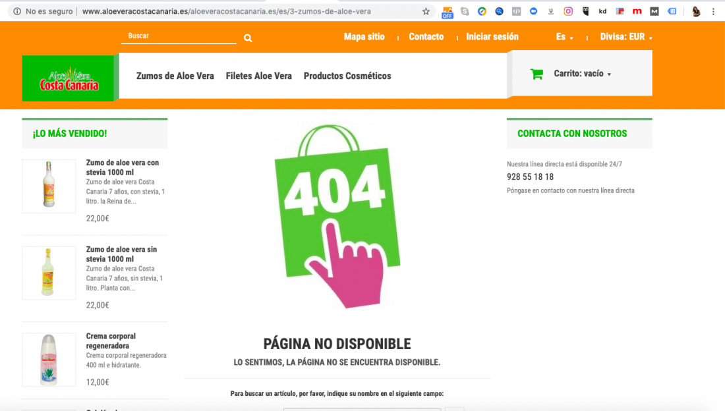The image size is (725, 411).
Task: Click the aloe juice with stevia bottle thumbnail
Action: [x=49, y=186]
